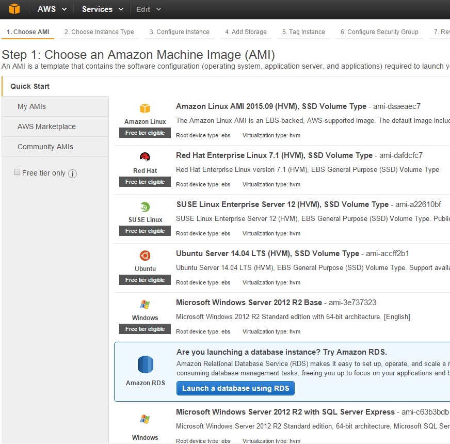Click Microsoft Windows Server 2012 R2 Base title
Screen dimensions: 450x444
[249, 303]
